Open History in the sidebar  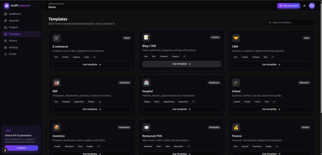coord(21,41)
